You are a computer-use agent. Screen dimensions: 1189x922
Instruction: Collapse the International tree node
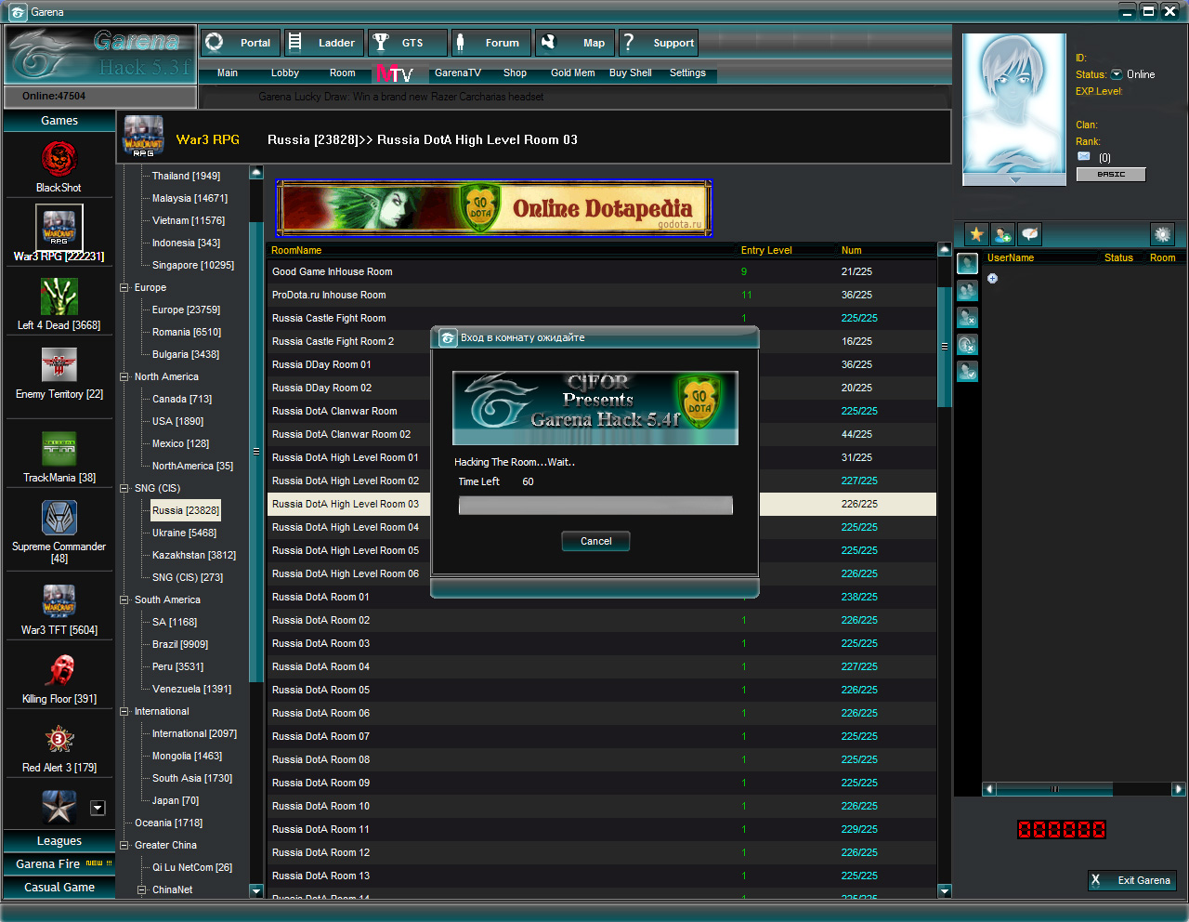(124, 712)
